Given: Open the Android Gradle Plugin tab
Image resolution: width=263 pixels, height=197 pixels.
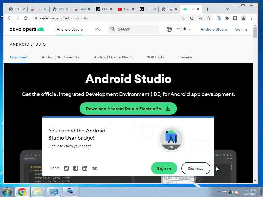Looking at the screenshot, I should point(113,57).
